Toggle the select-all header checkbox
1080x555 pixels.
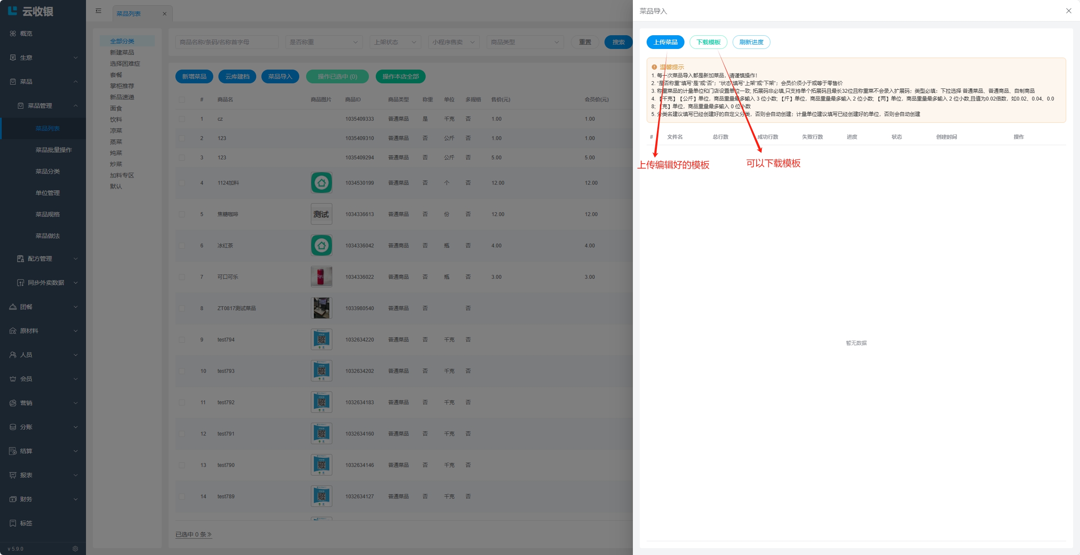182,100
